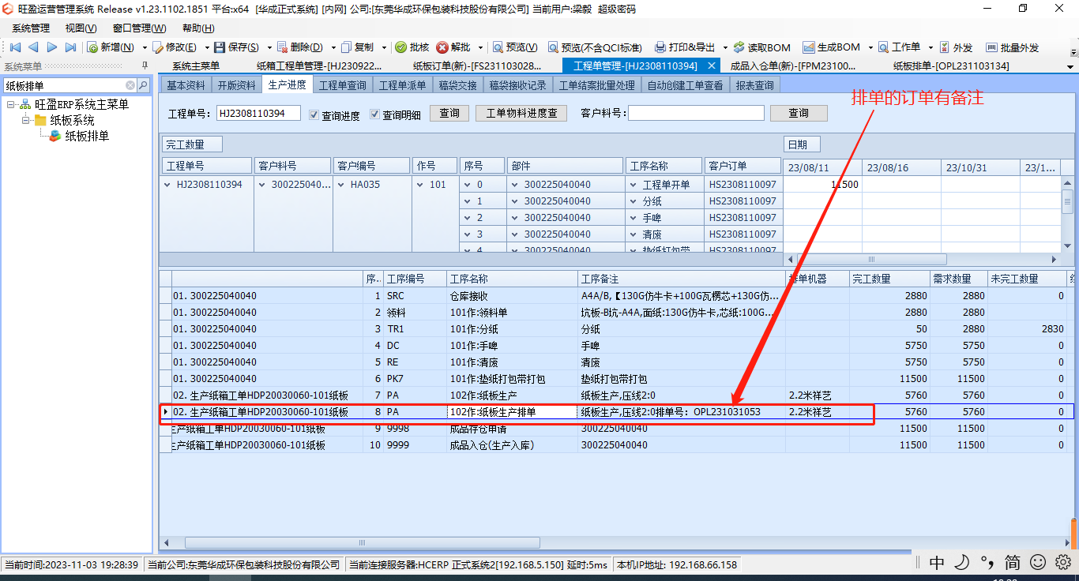Click the 批核 approve check icon
This screenshot has width=1079, height=581.
click(x=400, y=47)
